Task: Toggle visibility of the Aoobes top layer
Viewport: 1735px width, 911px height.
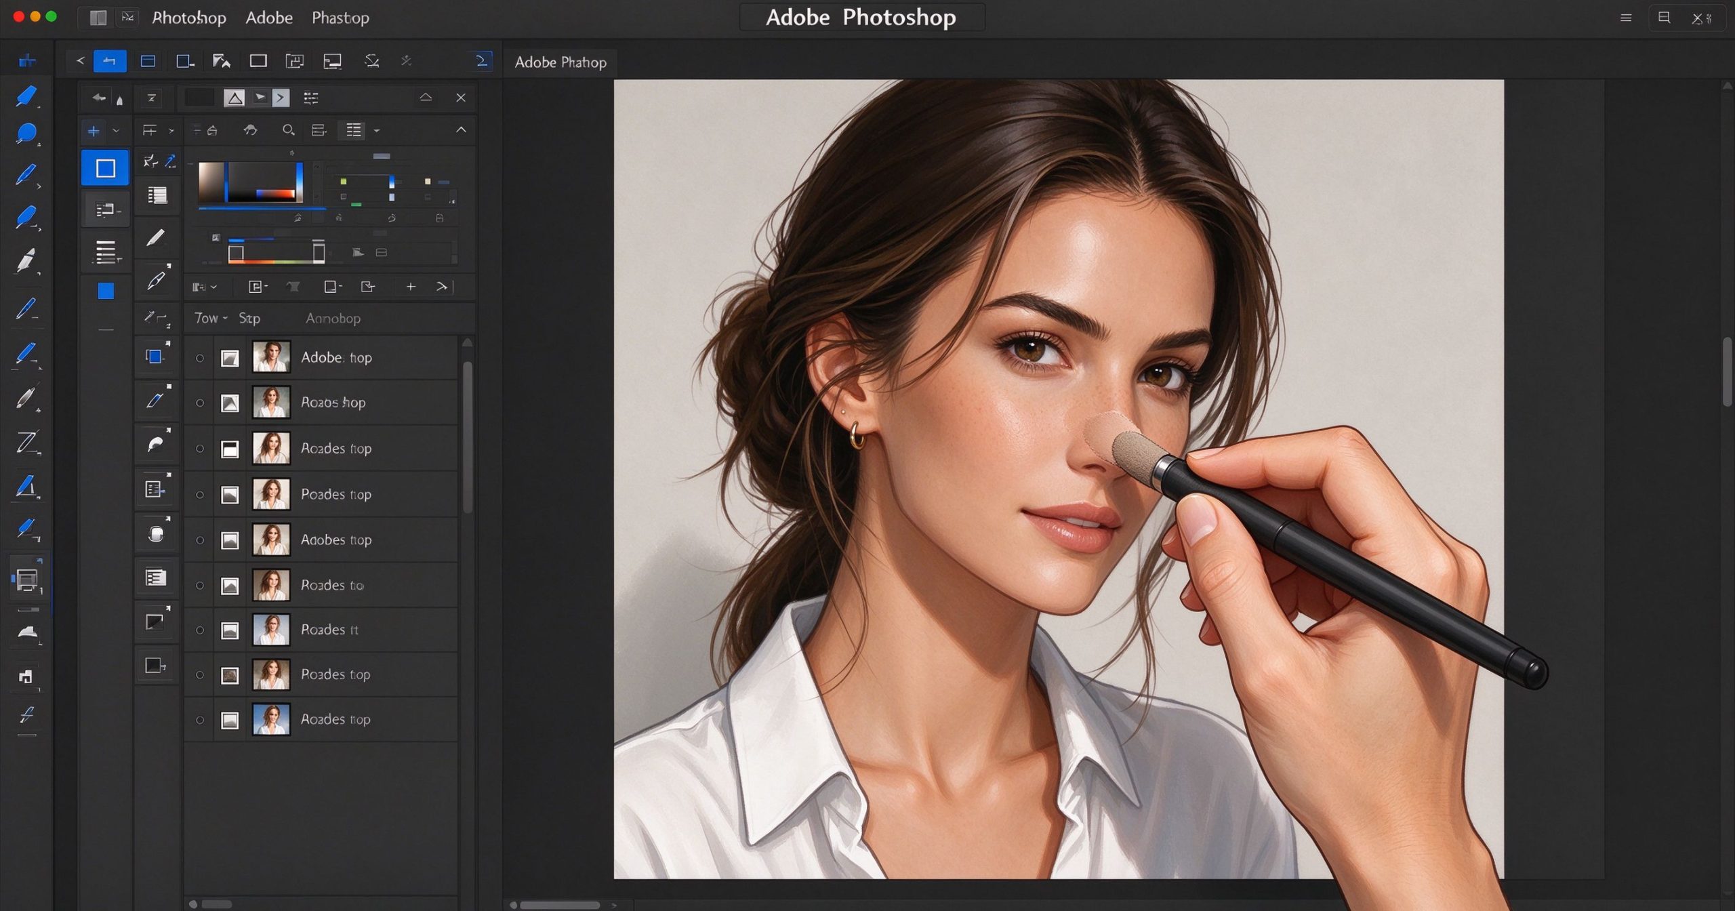Action: click(x=200, y=540)
